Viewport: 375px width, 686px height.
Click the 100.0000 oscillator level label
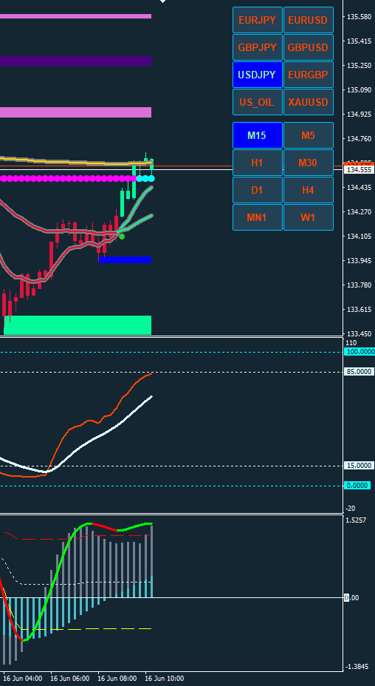(359, 352)
